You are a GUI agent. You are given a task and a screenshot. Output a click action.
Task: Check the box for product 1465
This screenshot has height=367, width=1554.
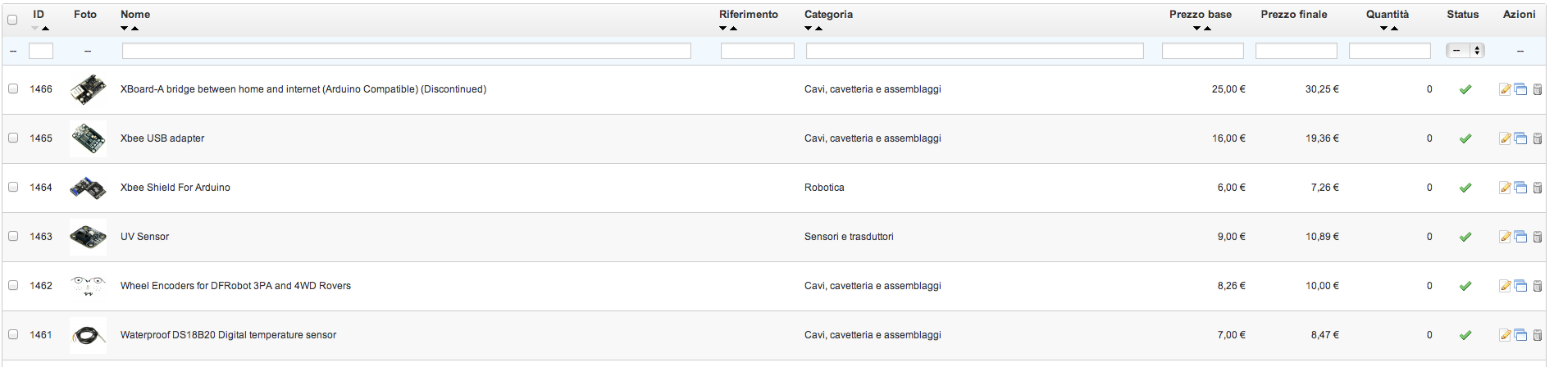pos(13,138)
